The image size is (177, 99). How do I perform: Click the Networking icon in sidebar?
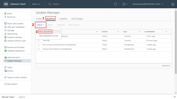(5, 34)
